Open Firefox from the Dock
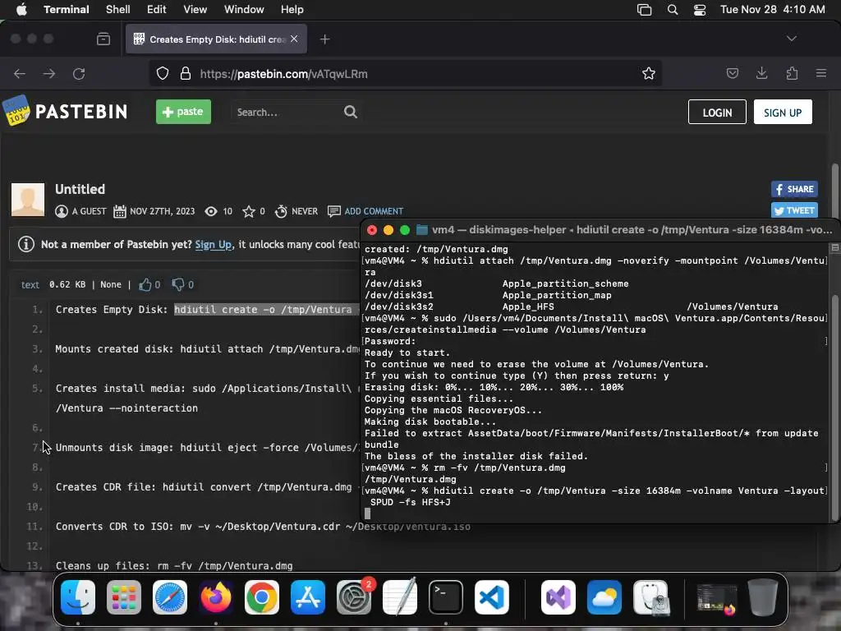 point(216,597)
